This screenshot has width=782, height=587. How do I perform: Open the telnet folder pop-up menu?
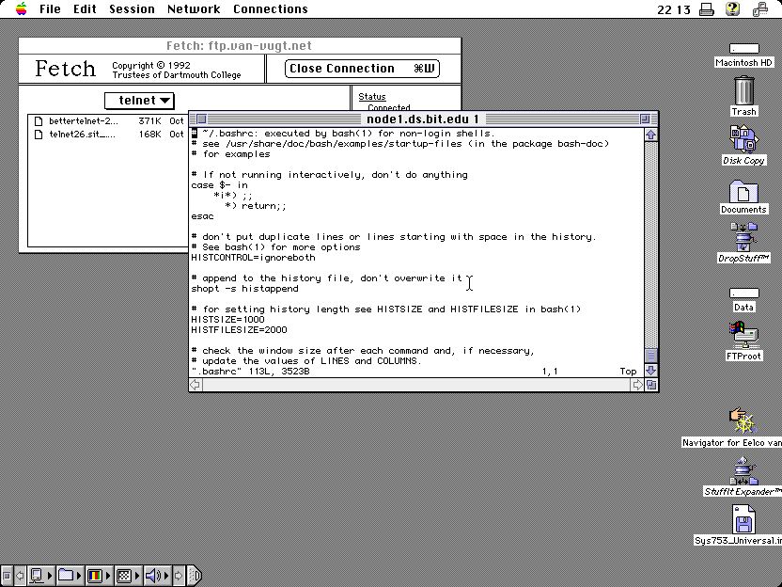point(139,101)
